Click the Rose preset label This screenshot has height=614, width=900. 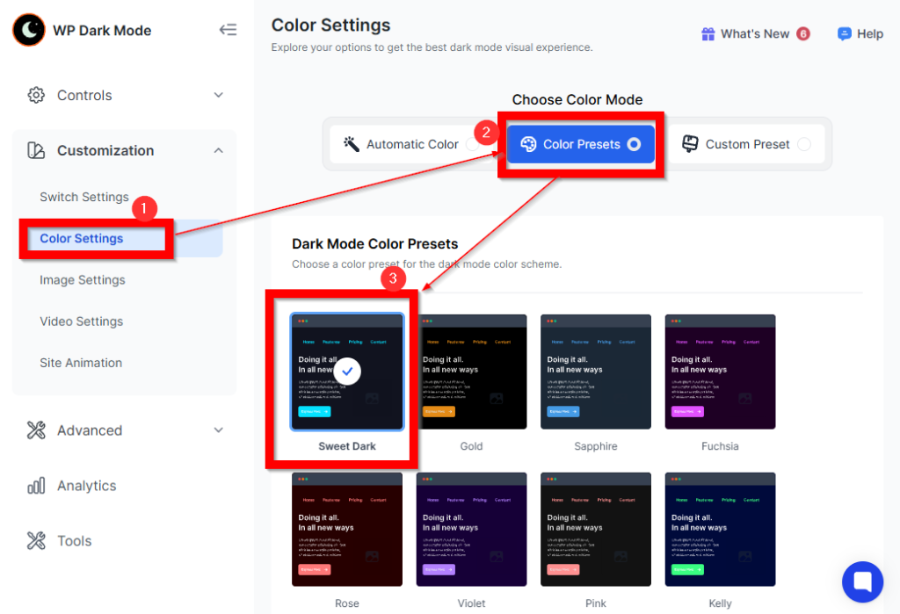point(346,603)
